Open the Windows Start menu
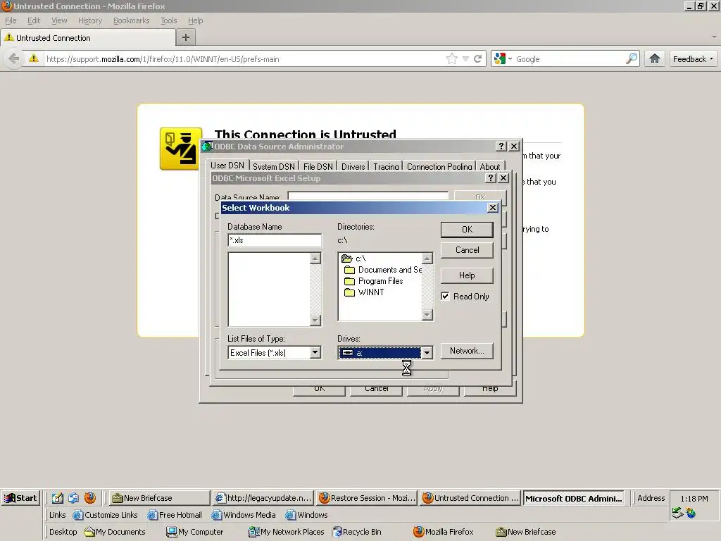The image size is (721, 541). (20, 498)
